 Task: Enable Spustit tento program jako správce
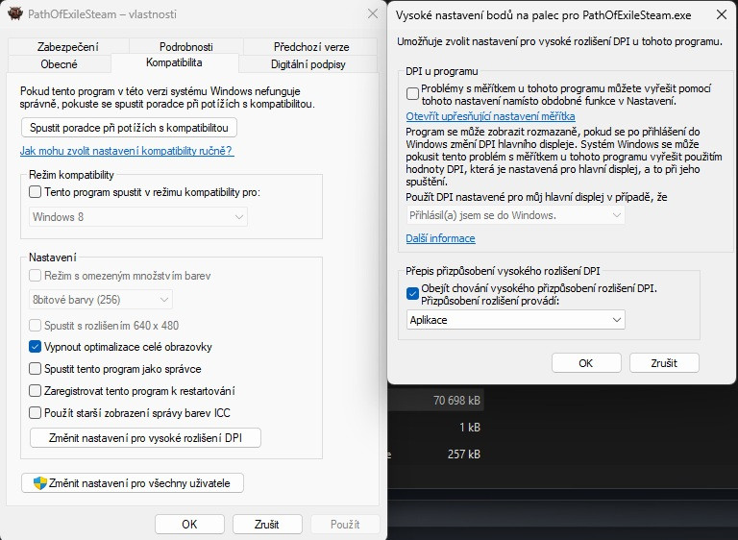(x=35, y=369)
